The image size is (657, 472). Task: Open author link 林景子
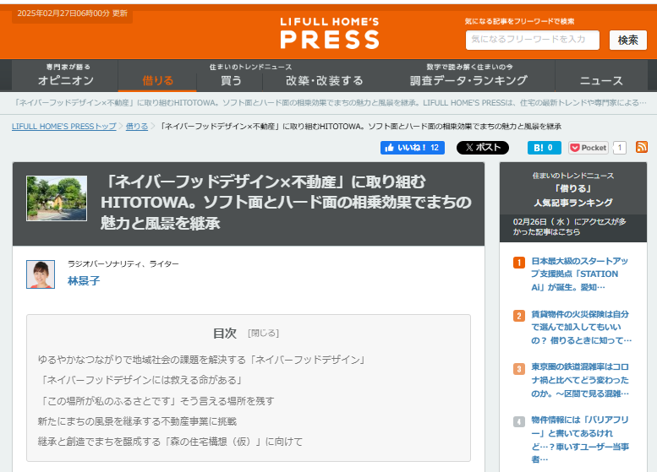coord(84,281)
